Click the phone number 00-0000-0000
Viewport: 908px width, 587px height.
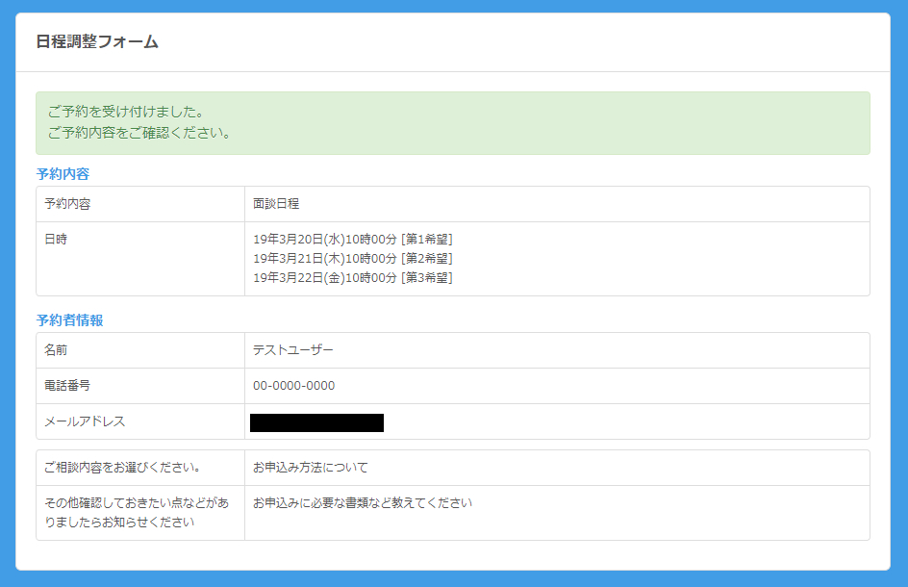click(293, 386)
